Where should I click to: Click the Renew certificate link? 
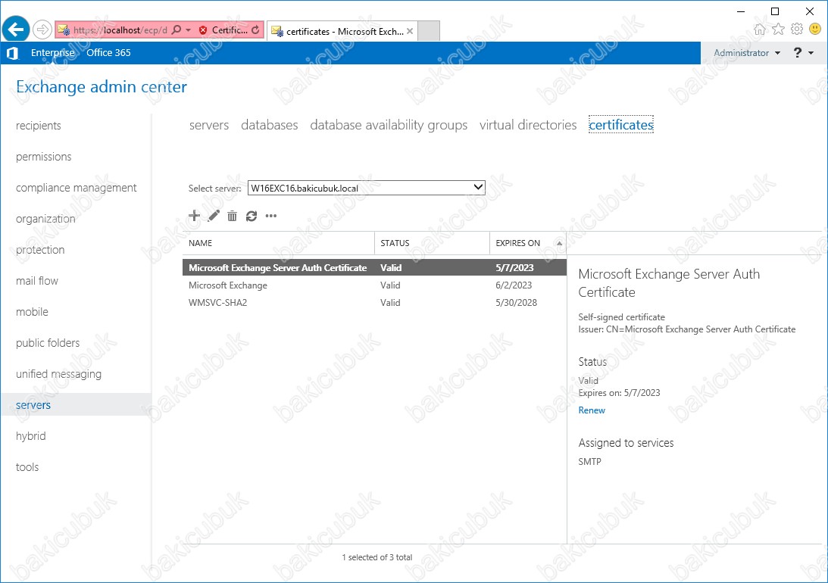(592, 410)
